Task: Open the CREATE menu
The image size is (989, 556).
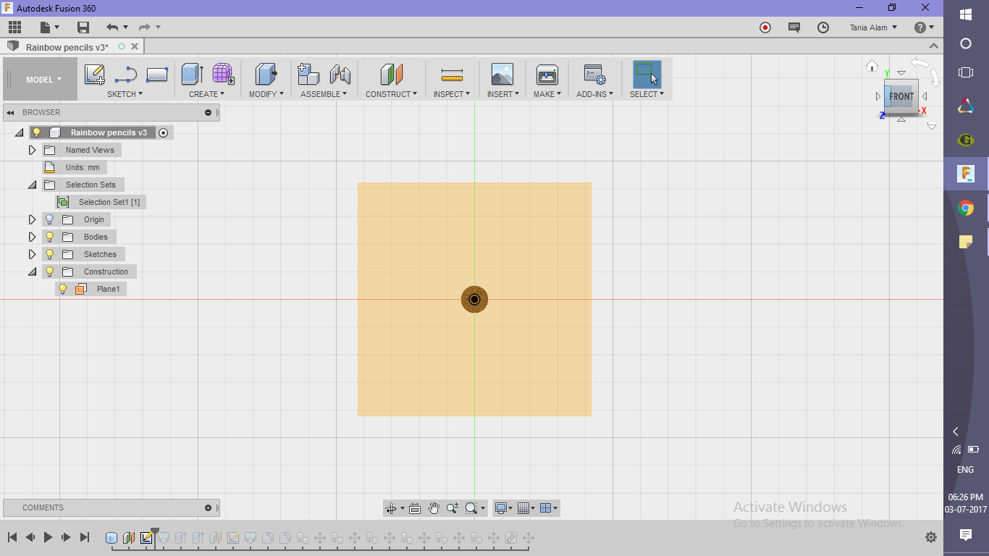Action: pos(206,94)
